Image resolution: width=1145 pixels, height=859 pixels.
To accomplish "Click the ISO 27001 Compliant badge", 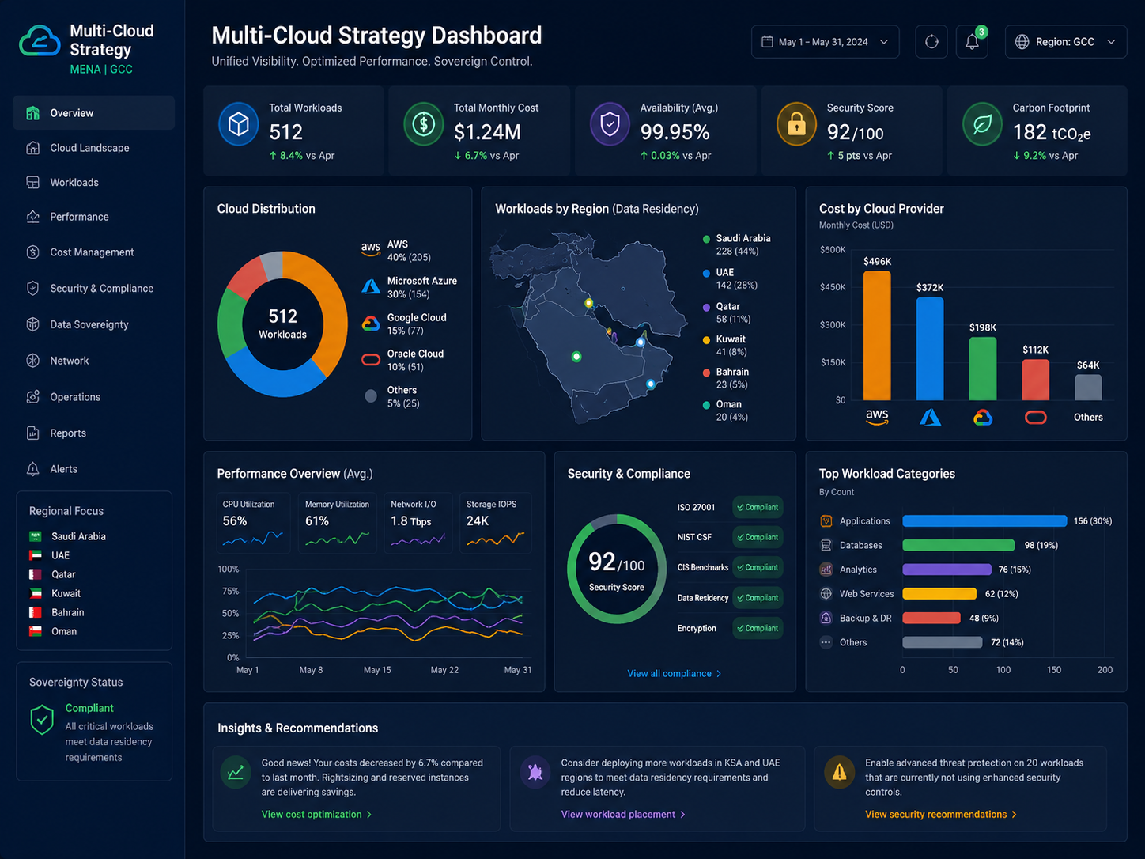I will click(758, 508).
